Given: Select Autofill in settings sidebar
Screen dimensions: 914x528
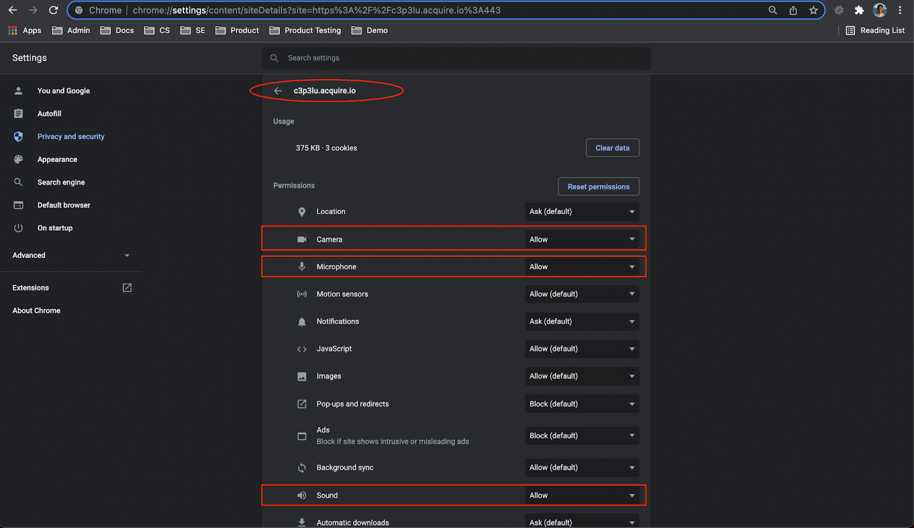Looking at the screenshot, I should [x=49, y=114].
